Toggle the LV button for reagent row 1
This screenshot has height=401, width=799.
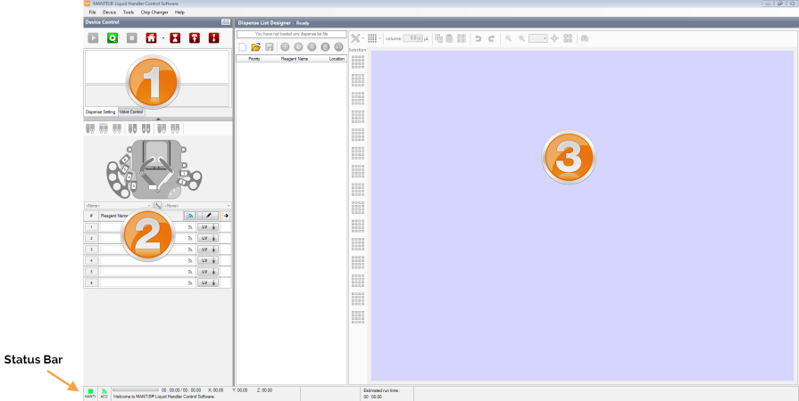pyautogui.click(x=204, y=227)
